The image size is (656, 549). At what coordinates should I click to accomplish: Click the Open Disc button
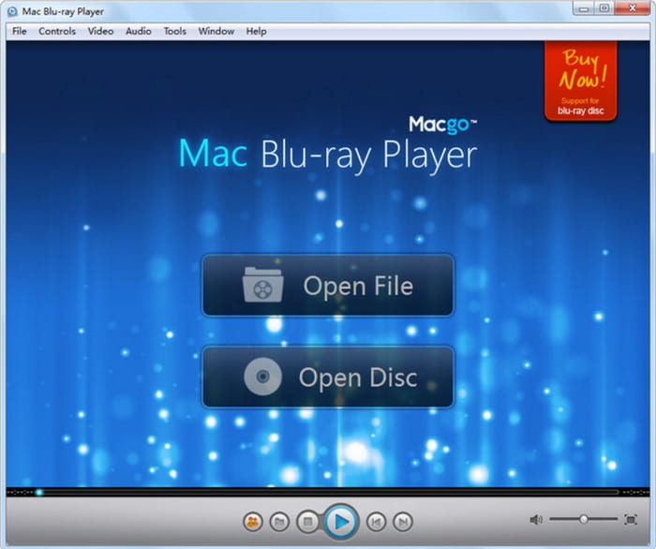pos(328,377)
